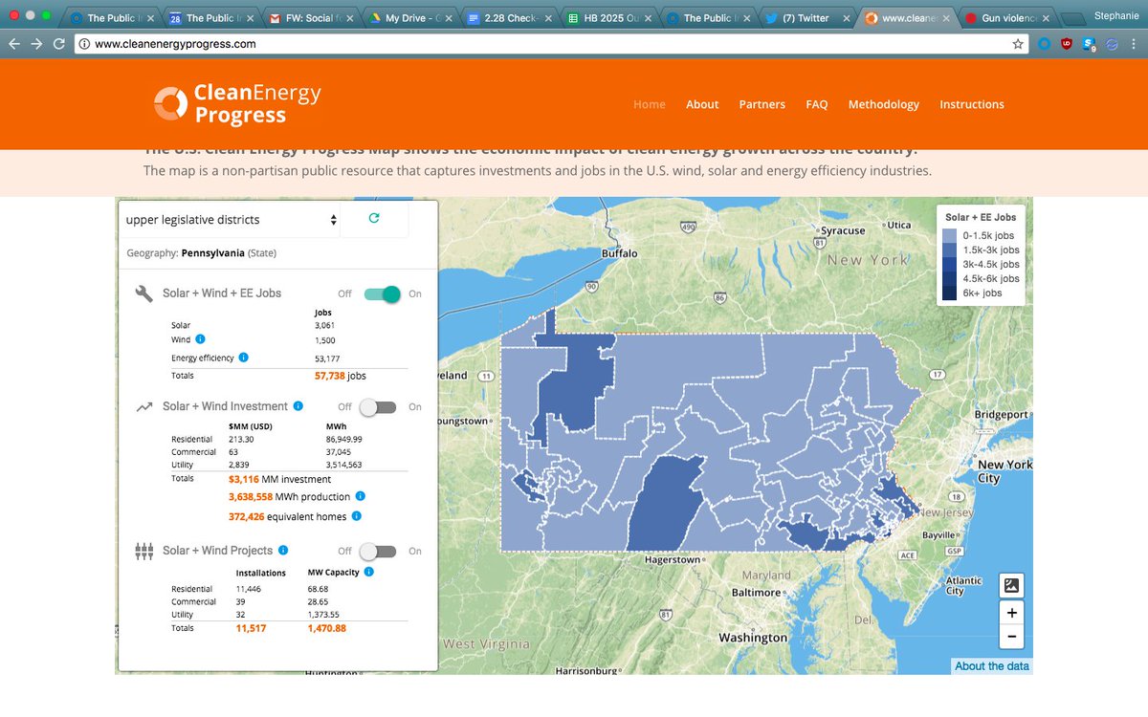Click info icon beside Solar + Wind Projects
This screenshot has width=1148, height=717.
[x=284, y=551]
